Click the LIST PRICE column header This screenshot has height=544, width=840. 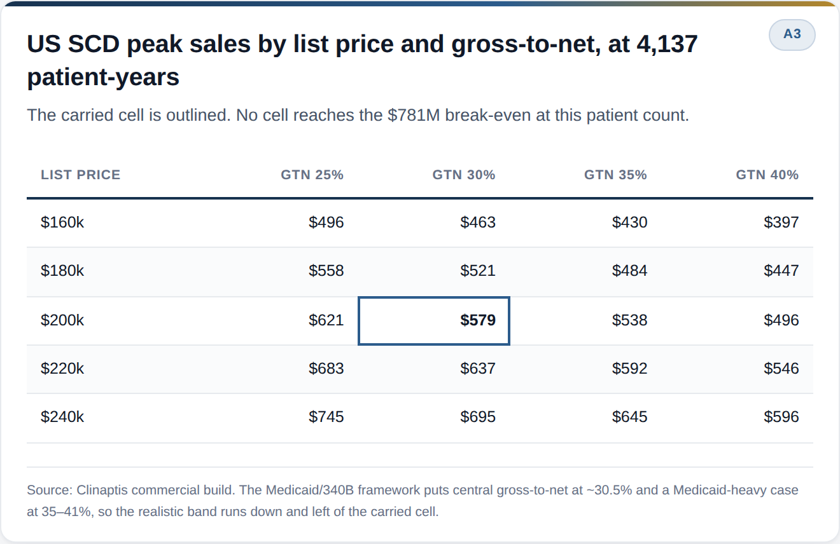[80, 175]
